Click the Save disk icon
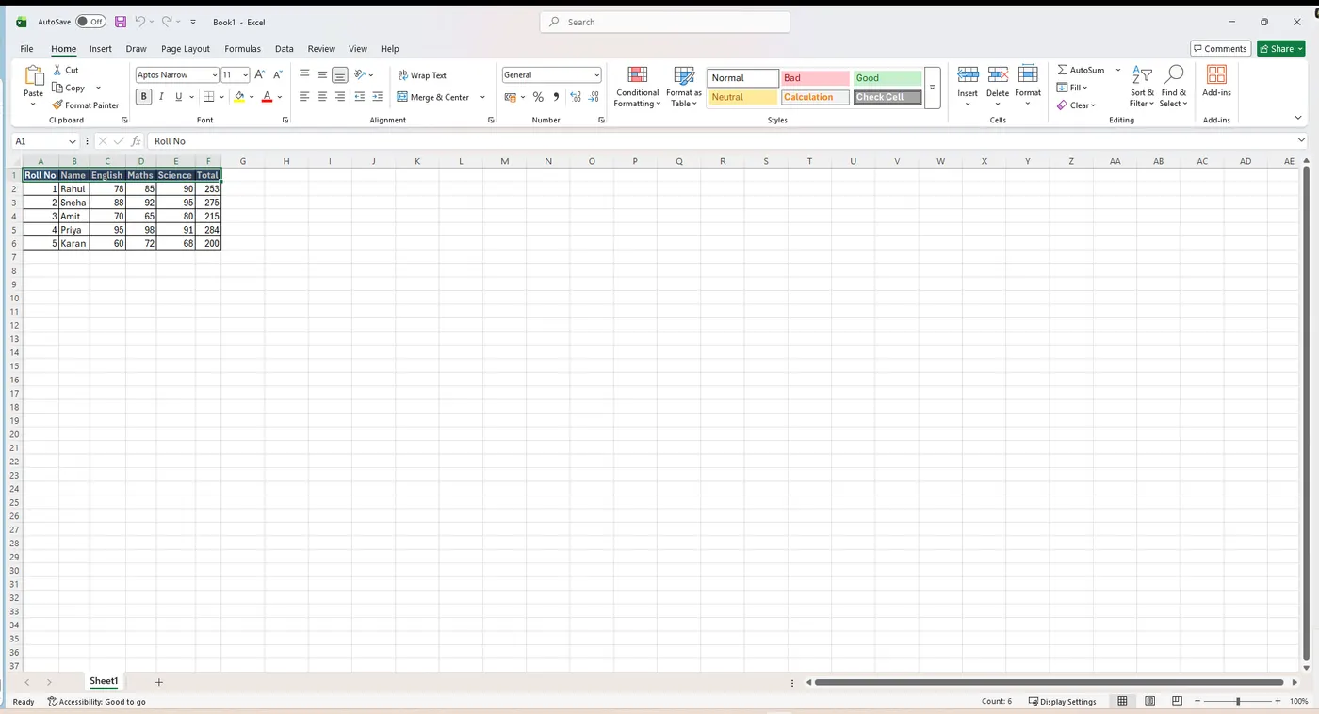Viewport: 1319px width, 714px height. click(x=120, y=22)
